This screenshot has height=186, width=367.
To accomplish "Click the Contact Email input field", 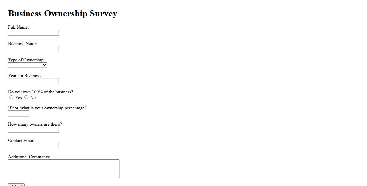I will (33, 146).
